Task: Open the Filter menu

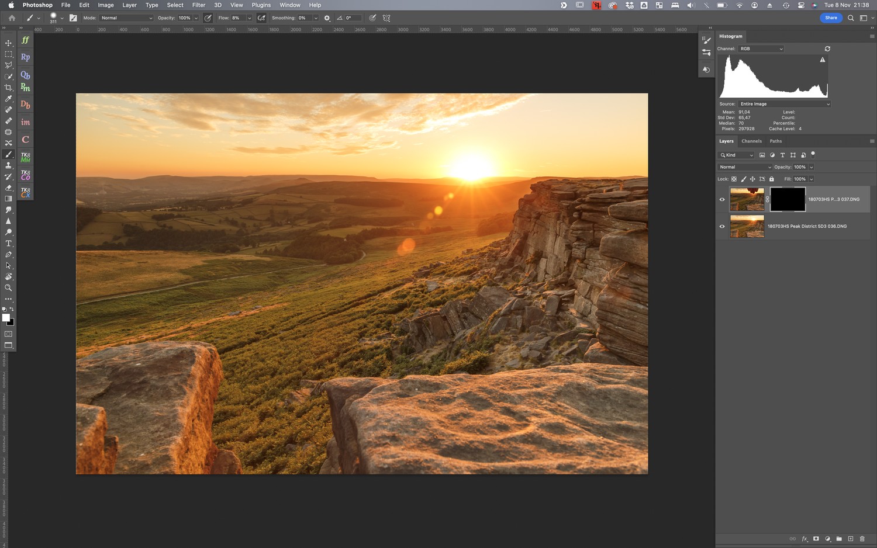Action: pos(199,5)
